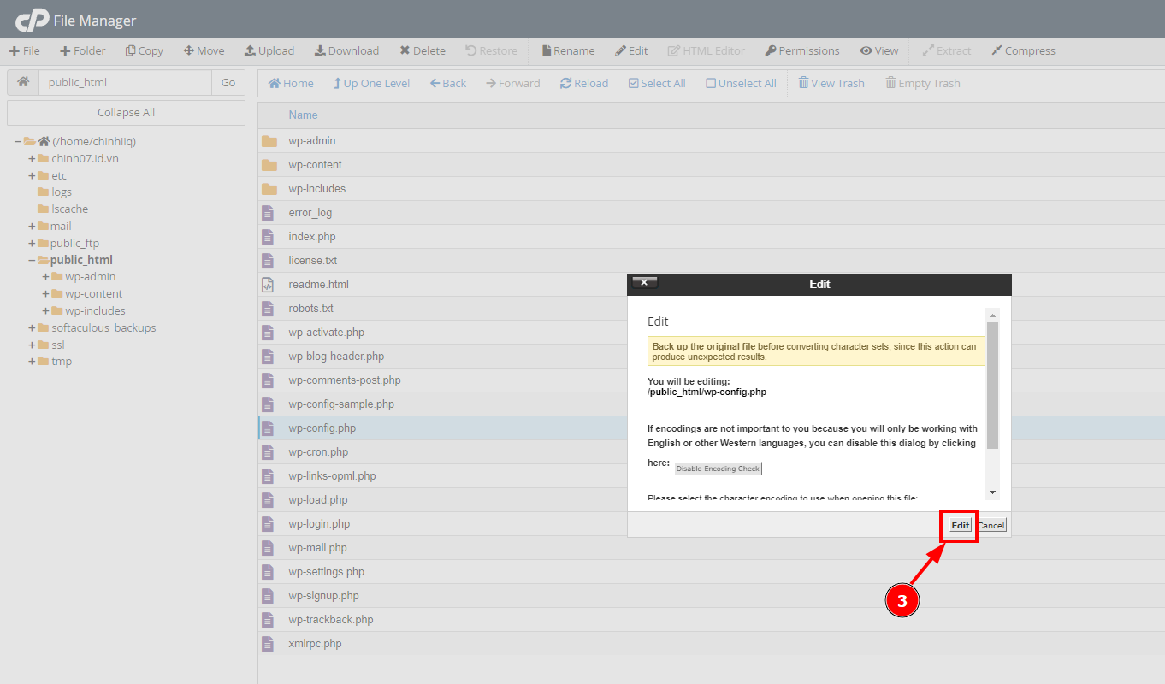Open the Upload tool
The height and width of the screenshot is (684, 1165).
(x=269, y=50)
